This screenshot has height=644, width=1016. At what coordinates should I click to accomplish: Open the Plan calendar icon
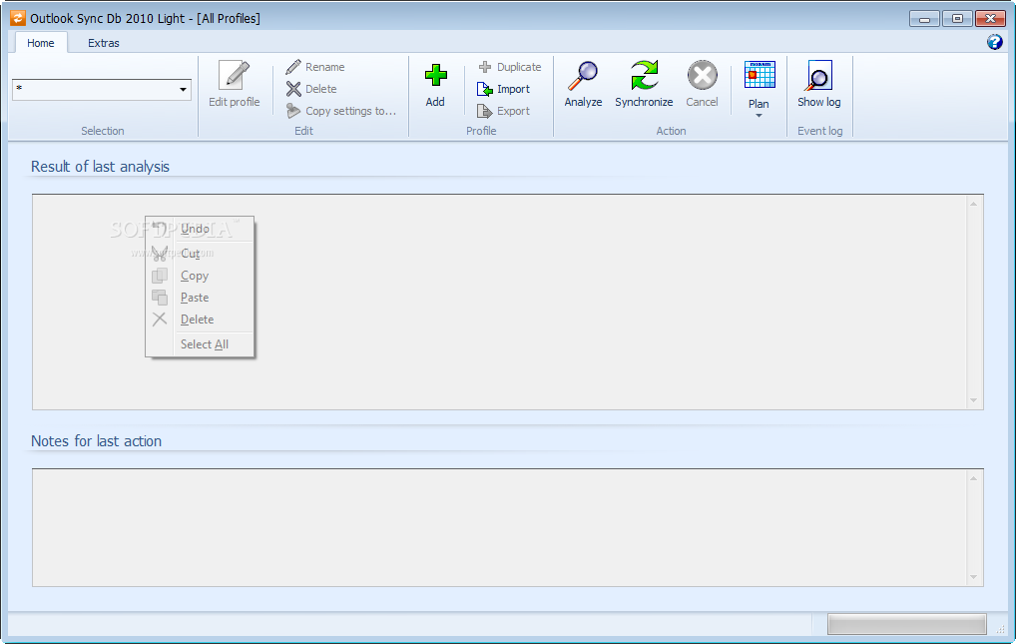[760, 75]
